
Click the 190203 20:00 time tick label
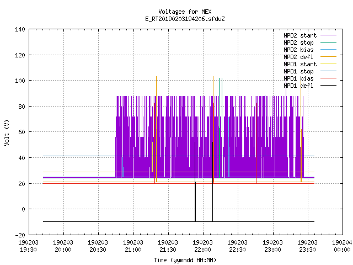63,246
